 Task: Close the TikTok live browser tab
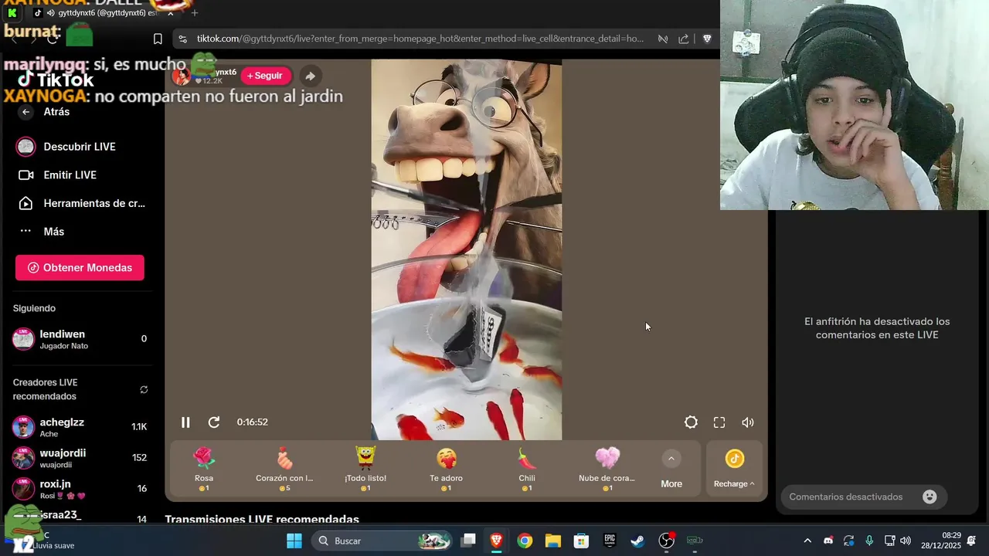[x=171, y=13]
